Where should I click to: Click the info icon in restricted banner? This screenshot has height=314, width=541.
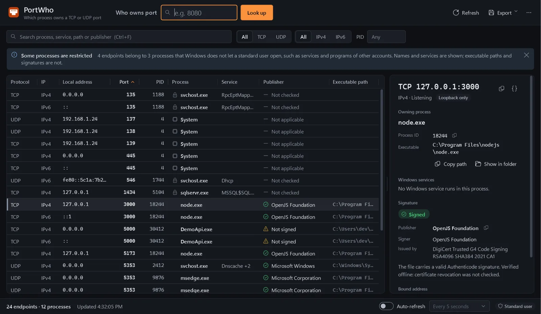14,55
